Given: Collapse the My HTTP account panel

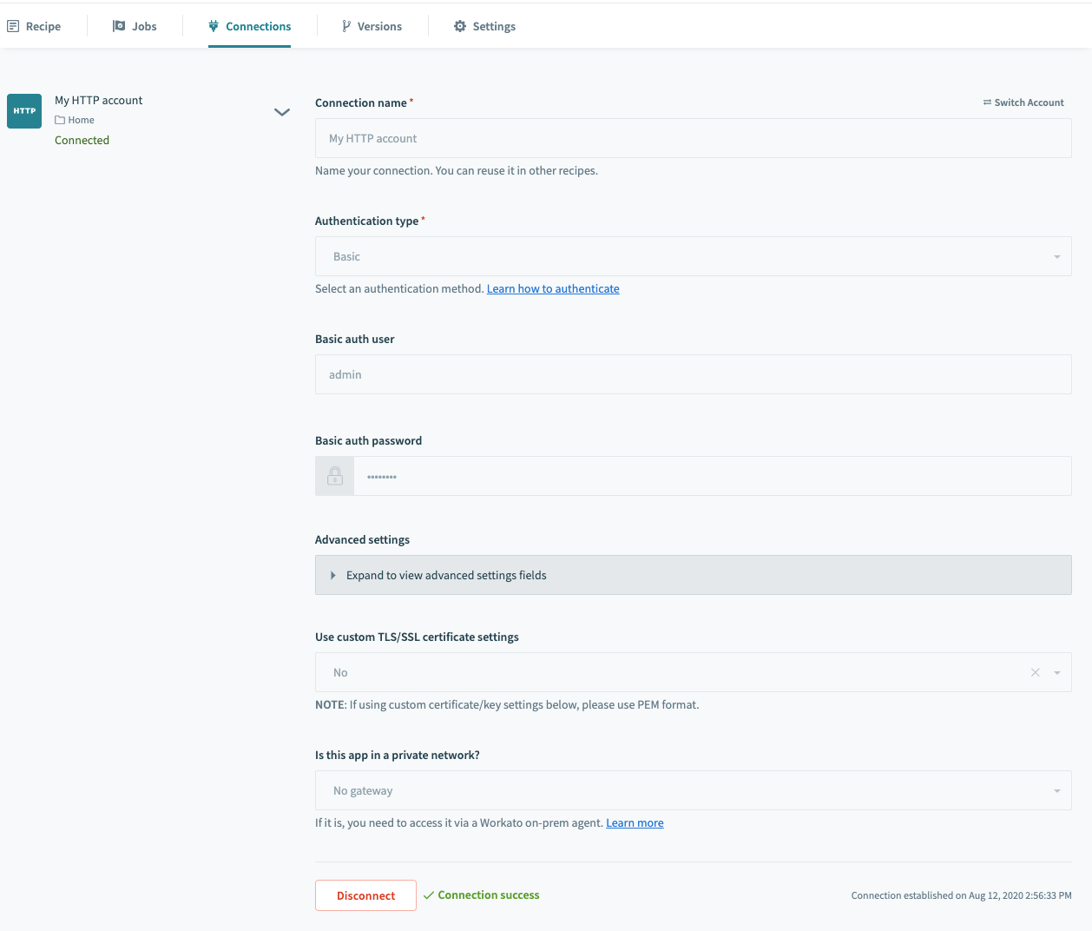Looking at the screenshot, I should pyautogui.click(x=281, y=112).
